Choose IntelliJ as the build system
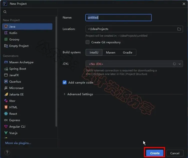Viewport: 188px width, 158px height. [x=94, y=52]
